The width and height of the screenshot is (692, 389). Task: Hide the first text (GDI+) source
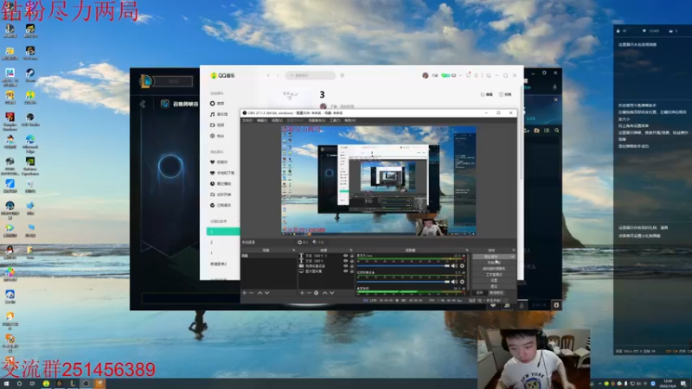pyautogui.click(x=345, y=256)
